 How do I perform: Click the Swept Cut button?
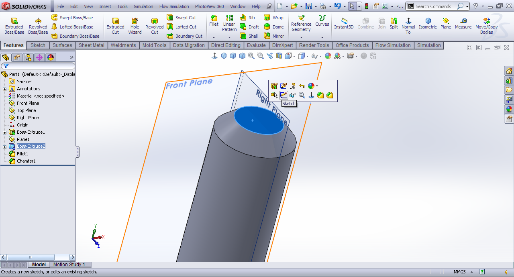182,18
